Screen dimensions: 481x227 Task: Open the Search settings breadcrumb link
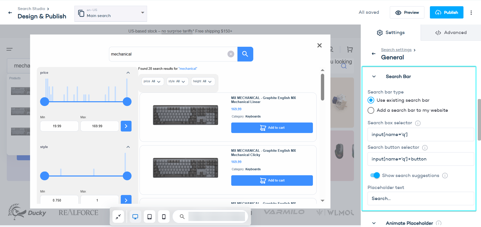tap(396, 49)
